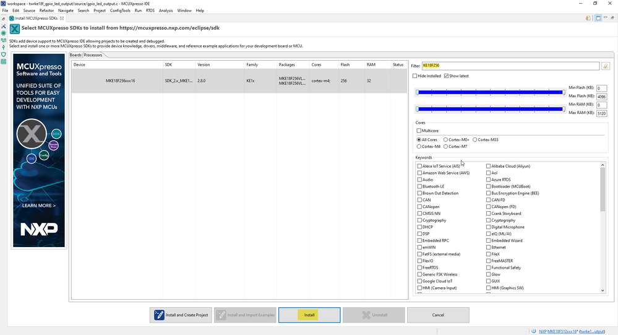Check the Azure RTOS keyword

pos(488,180)
